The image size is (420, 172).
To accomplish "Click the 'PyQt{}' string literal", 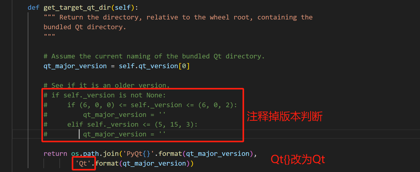I will (139, 154).
